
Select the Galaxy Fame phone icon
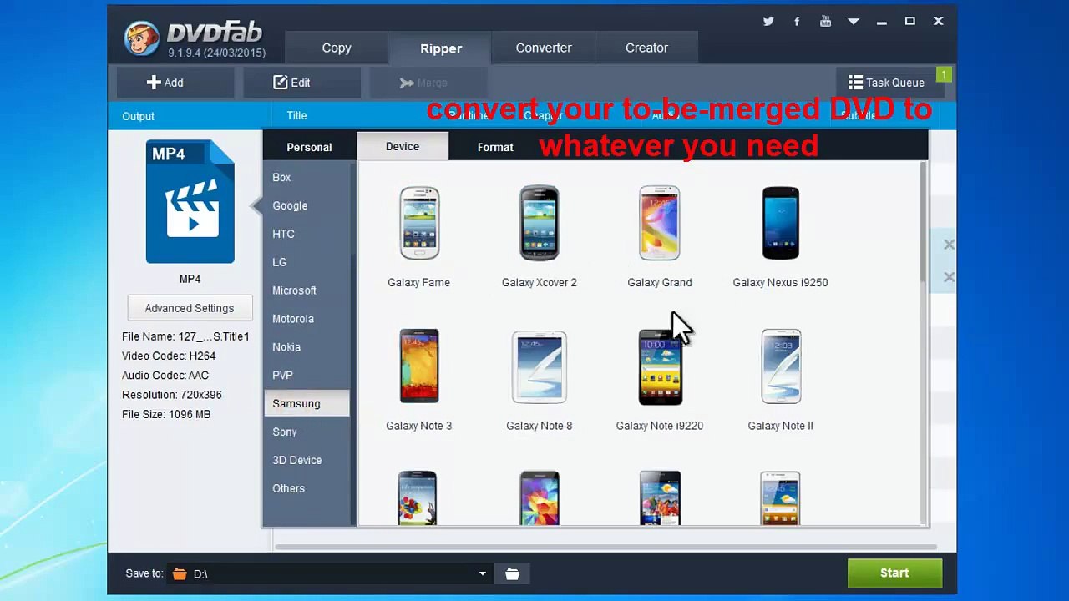coord(418,223)
